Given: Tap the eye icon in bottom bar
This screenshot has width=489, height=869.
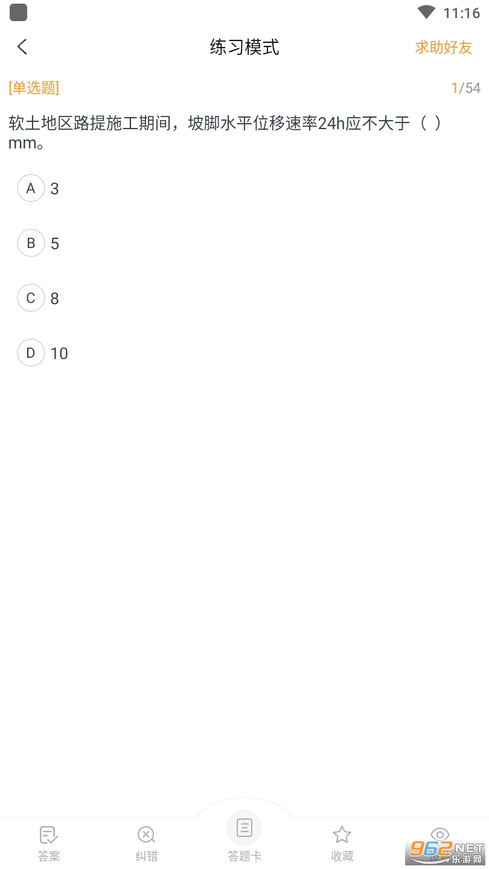Looking at the screenshot, I should click(x=440, y=834).
